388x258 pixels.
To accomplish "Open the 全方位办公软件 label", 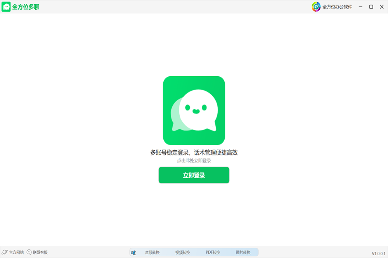I will (337, 7).
